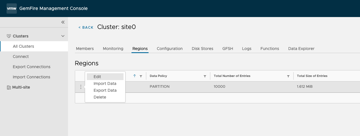This screenshot has height=136, width=360.
Task: Open the Total Number of Entries filter
Action: [288, 76]
